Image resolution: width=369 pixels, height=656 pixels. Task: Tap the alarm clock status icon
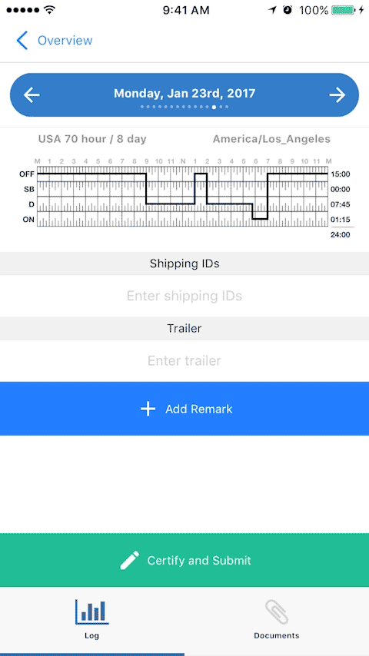[288, 10]
